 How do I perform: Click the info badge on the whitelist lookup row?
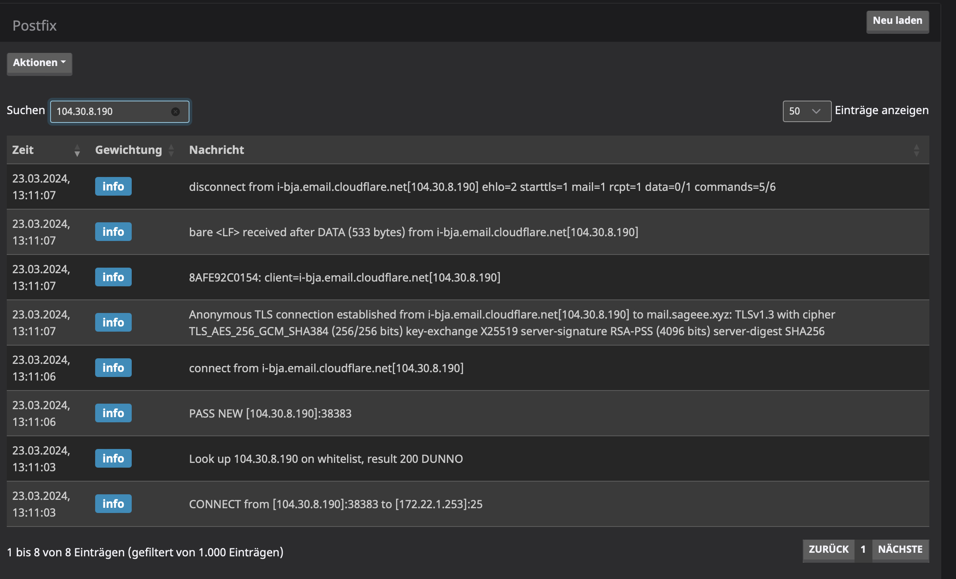(x=113, y=459)
